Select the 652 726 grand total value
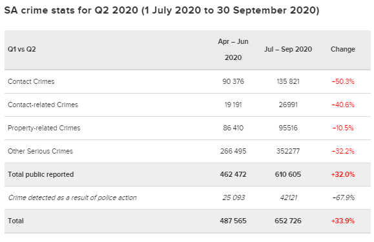Viewport: 374px width, 242px height. 288,221
